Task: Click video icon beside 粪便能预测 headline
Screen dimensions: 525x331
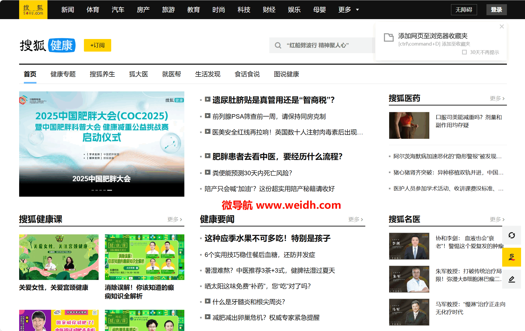Action: pyautogui.click(x=208, y=172)
